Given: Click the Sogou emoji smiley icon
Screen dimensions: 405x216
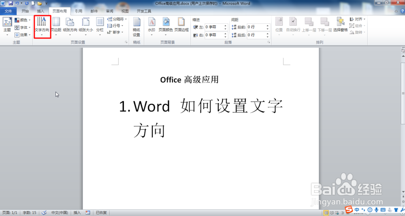Looking at the screenshot, I should (370, 210).
